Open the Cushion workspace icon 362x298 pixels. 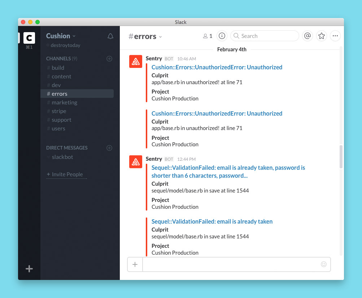(x=29, y=38)
